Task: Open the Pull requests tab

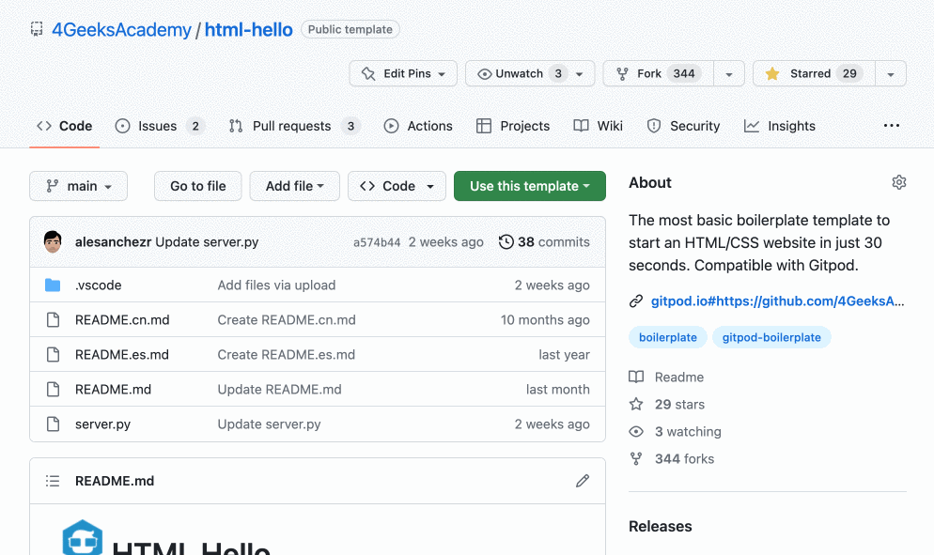Action: 295,126
